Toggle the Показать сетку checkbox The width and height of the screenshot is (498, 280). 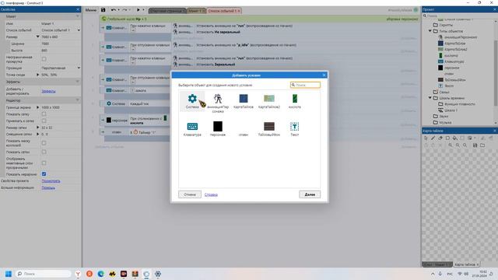coord(44,114)
